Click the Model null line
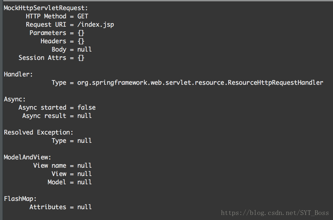Viewport: 333px width, 220px height. [x=69, y=182]
